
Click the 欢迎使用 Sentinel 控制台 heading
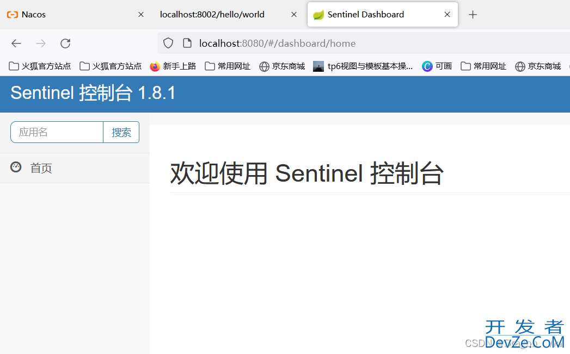(307, 173)
